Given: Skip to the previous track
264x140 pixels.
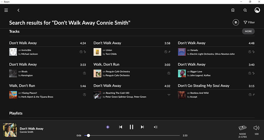Looking at the screenshot, I should [121, 127].
